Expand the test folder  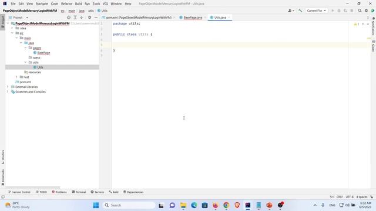[16, 77]
